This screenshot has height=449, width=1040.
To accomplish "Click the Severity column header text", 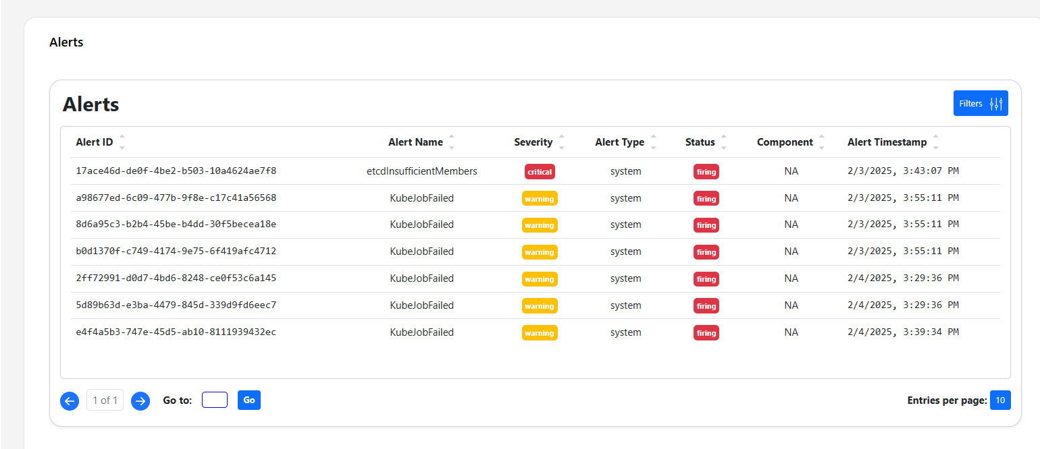I will click(x=534, y=142).
